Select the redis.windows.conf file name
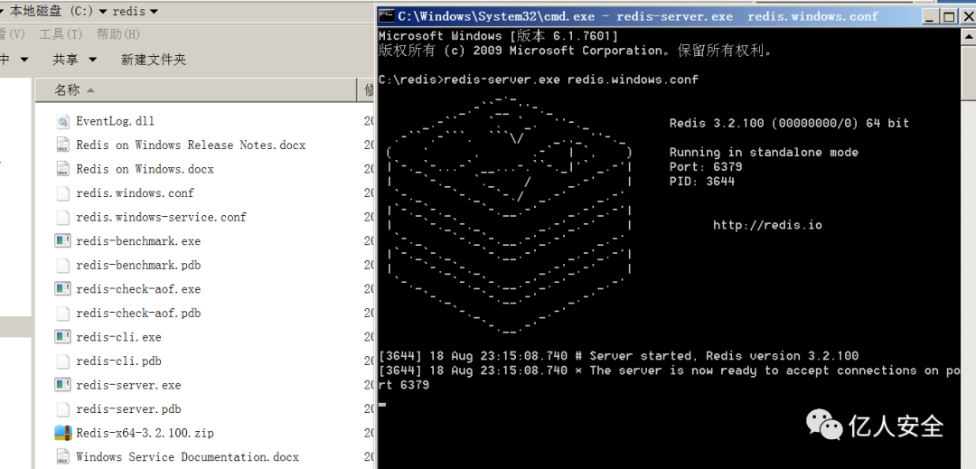Screen dimensions: 976x469 135,192
